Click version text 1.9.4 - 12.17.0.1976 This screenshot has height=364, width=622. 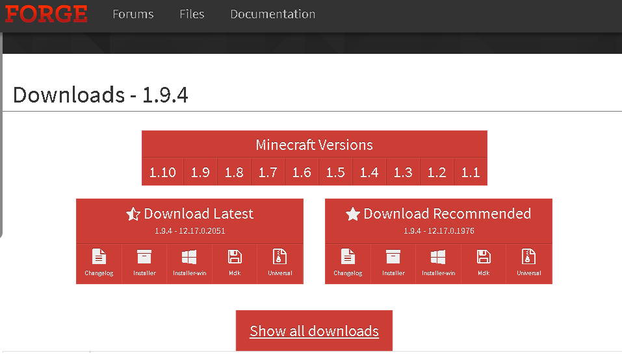click(x=439, y=231)
